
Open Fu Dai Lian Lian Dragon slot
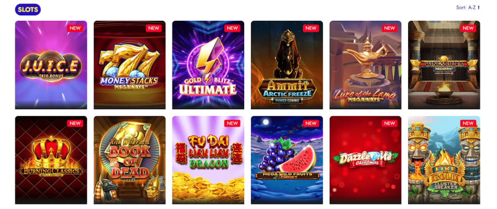point(208,160)
